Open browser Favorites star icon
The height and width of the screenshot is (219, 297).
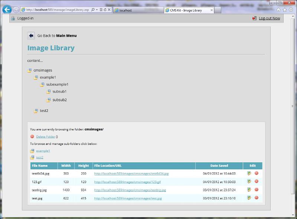tap(284, 10)
